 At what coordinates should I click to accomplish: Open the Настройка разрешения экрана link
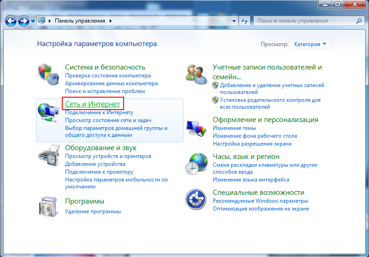click(x=252, y=144)
